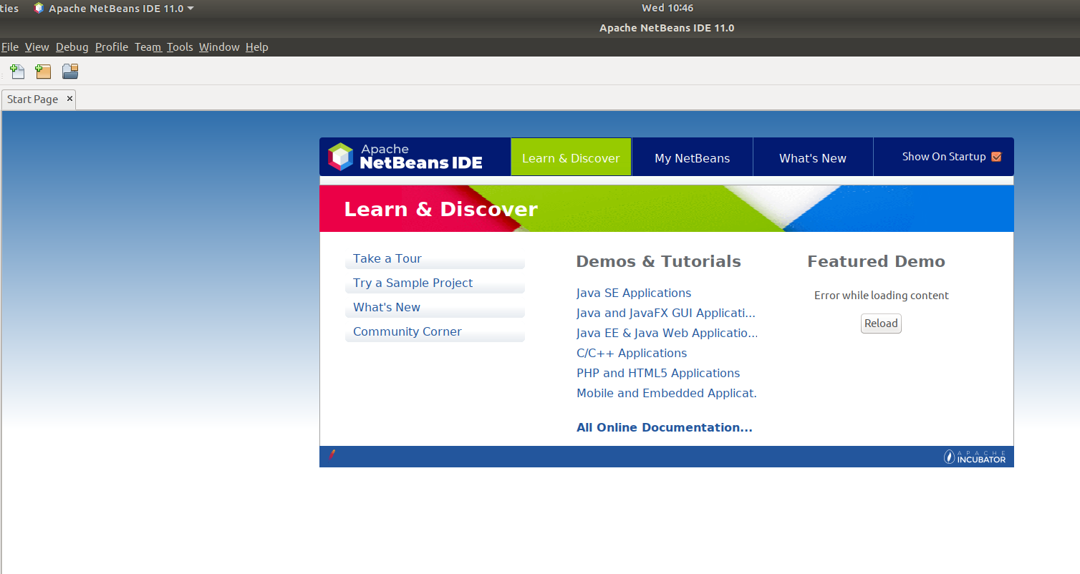Switch to the What's New tab
Viewport: 1080px width, 574px height.
pos(813,157)
